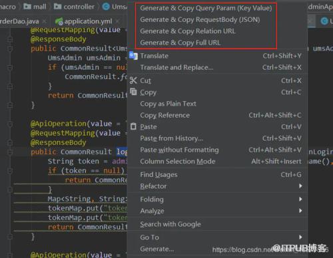Open the Go To menu entry
Image resolution: width=333 pixels, height=258 pixels.
(149, 237)
